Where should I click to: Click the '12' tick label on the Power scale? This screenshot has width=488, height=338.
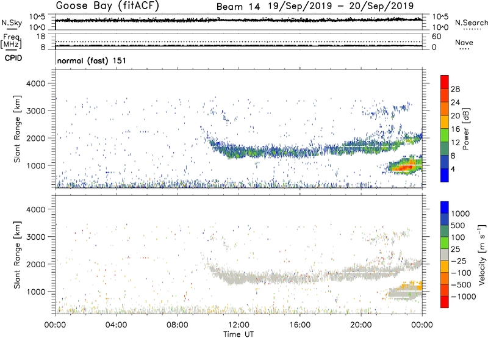(455, 143)
